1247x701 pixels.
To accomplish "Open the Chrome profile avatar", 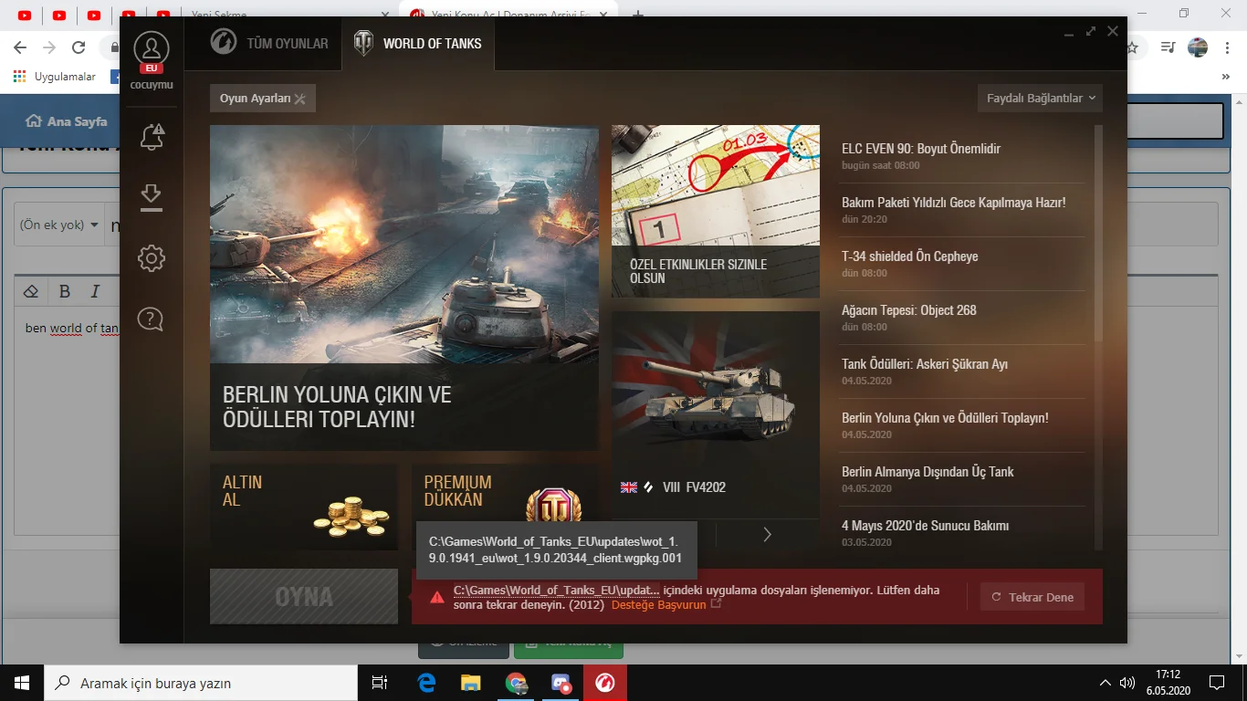I will click(1198, 47).
